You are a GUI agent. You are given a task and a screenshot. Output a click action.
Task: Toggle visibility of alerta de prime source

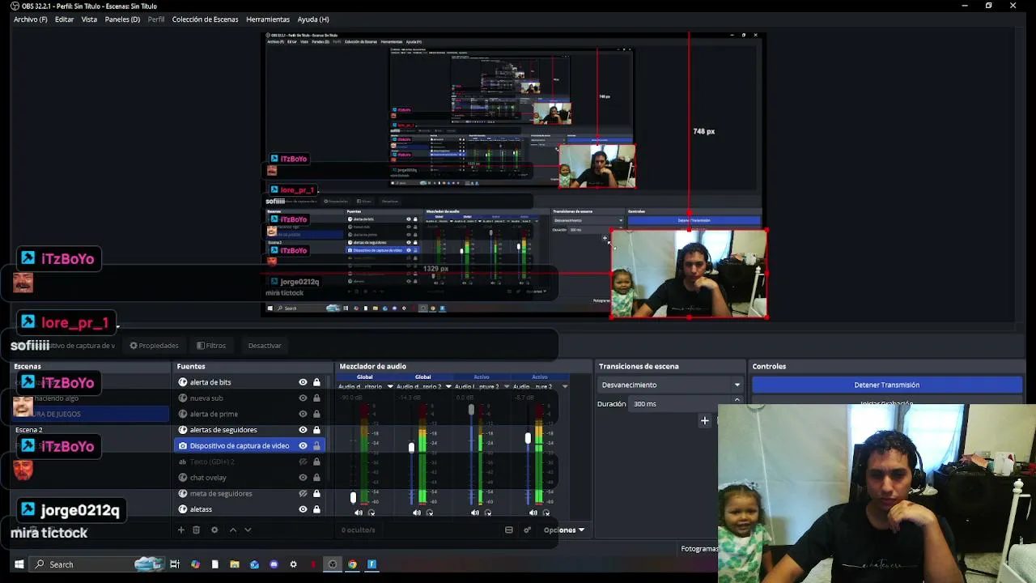click(303, 414)
